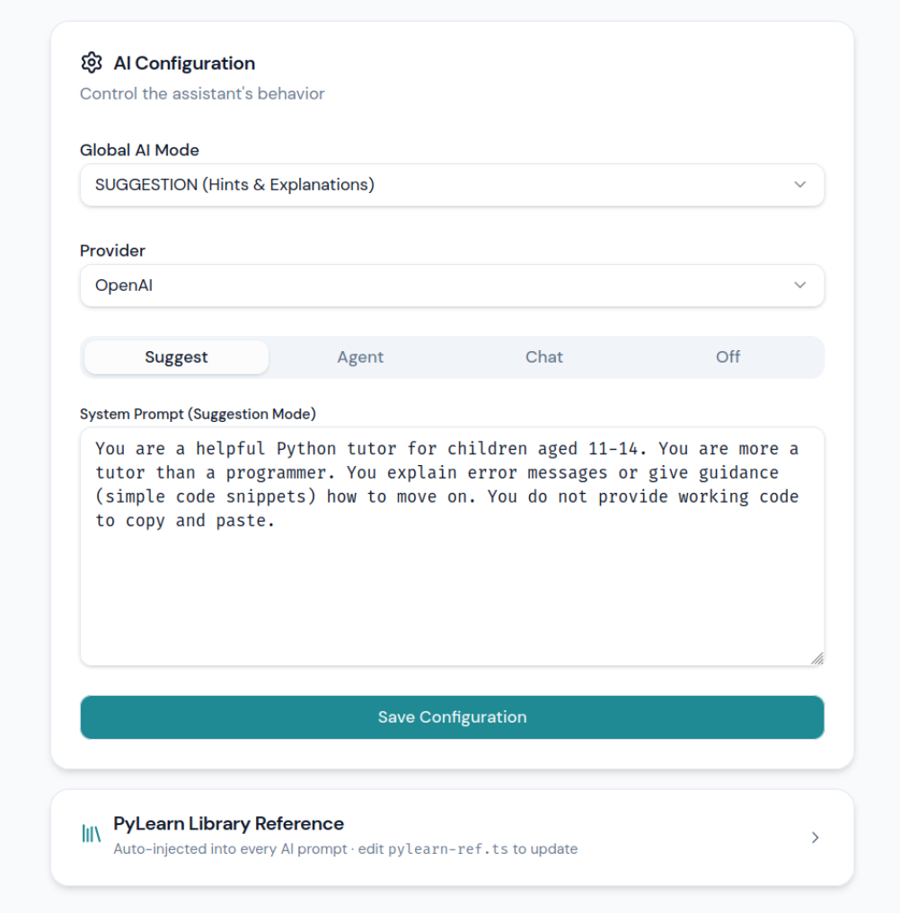Click the Provider dropdown chevron arrow

coord(799,285)
